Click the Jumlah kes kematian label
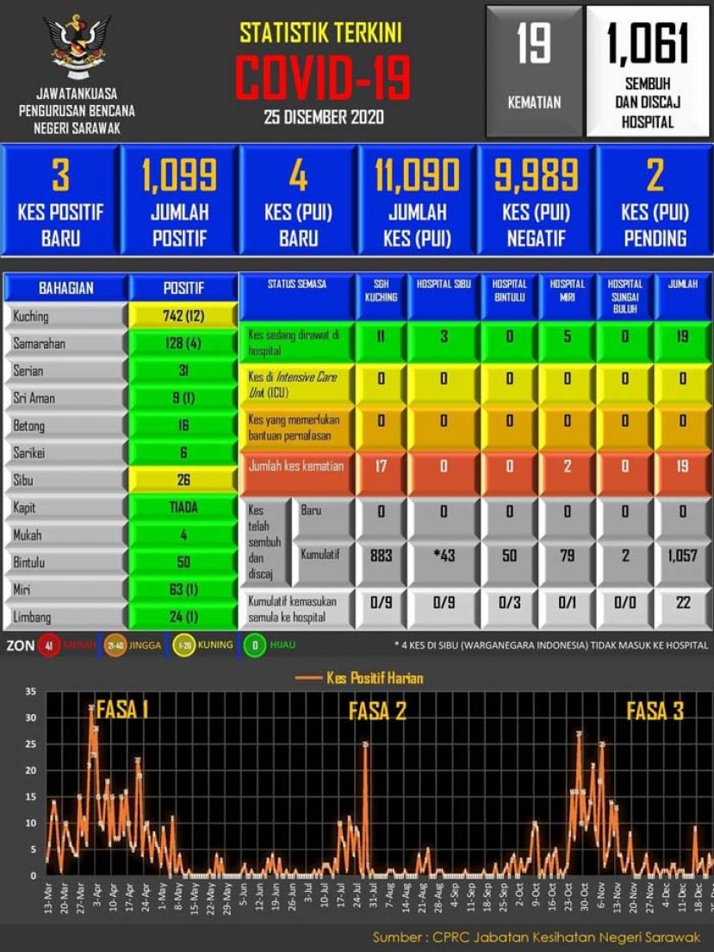Viewport: 714px width, 952px height. [297, 473]
